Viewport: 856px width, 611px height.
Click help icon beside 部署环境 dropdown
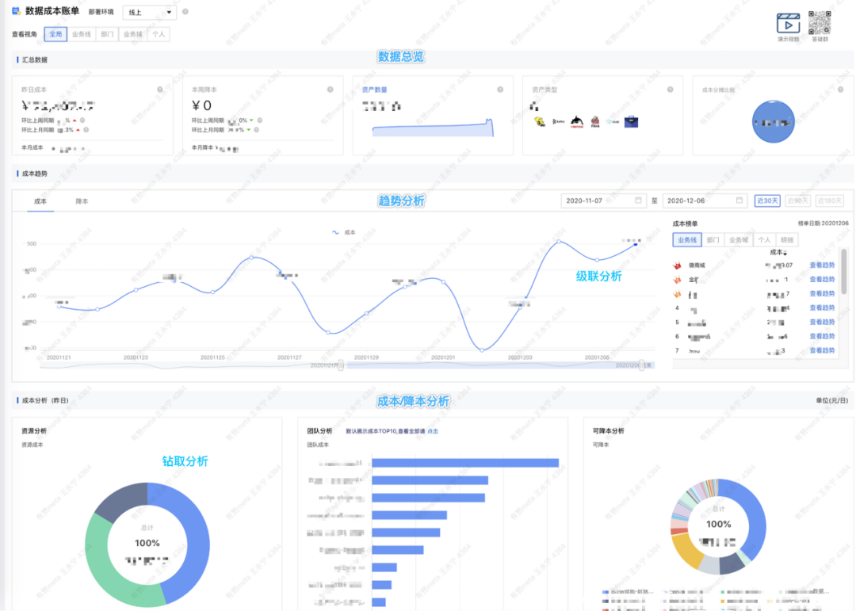185,11
